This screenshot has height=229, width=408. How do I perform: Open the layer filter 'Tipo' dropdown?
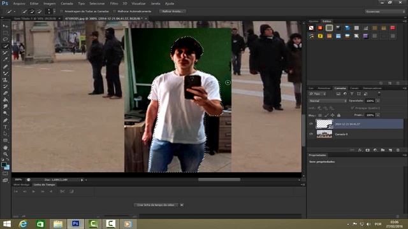[x=317, y=94]
